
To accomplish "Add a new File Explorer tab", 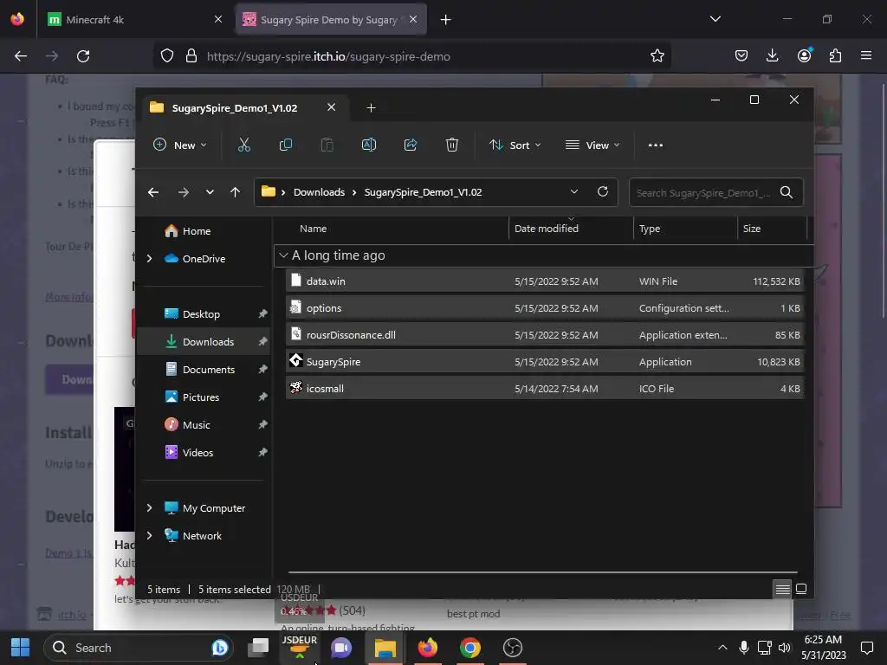I will (x=371, y=108).
